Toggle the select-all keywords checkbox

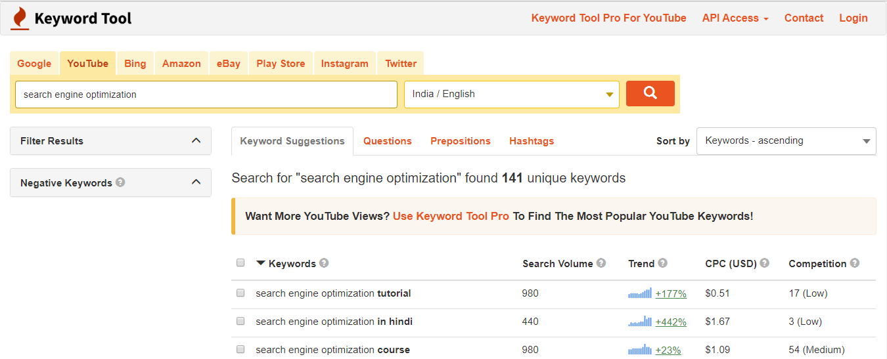(x=240, y=263)
